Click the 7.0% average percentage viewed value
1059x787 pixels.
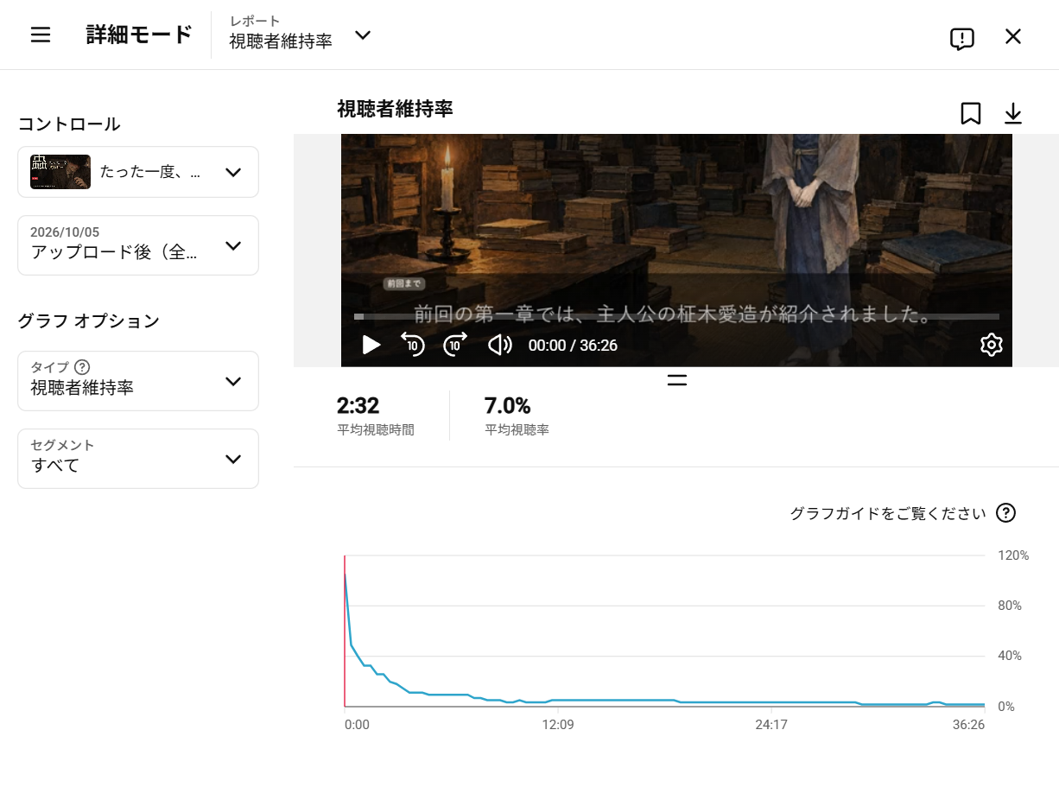[x=507, y=405]
